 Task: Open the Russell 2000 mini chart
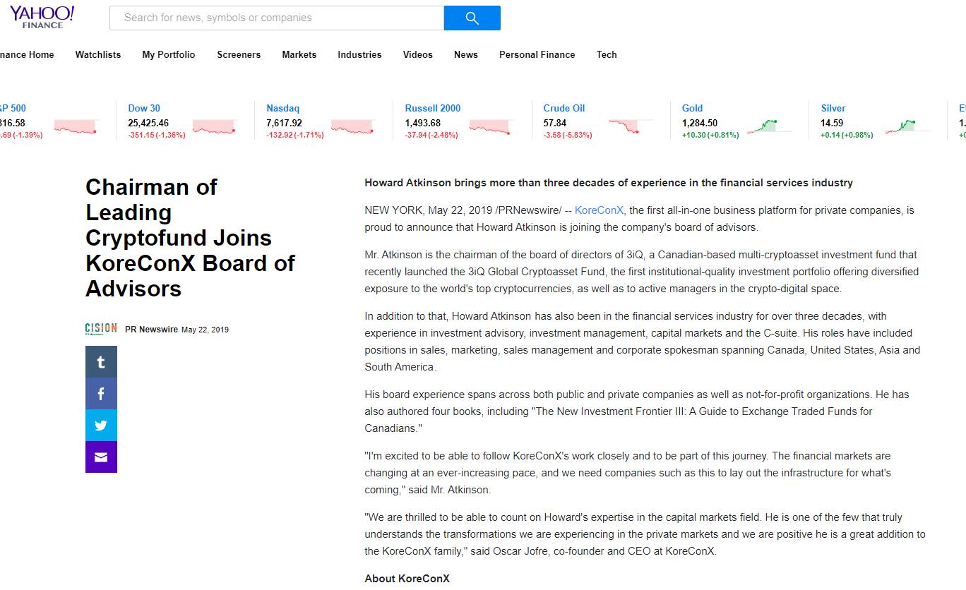491,126
